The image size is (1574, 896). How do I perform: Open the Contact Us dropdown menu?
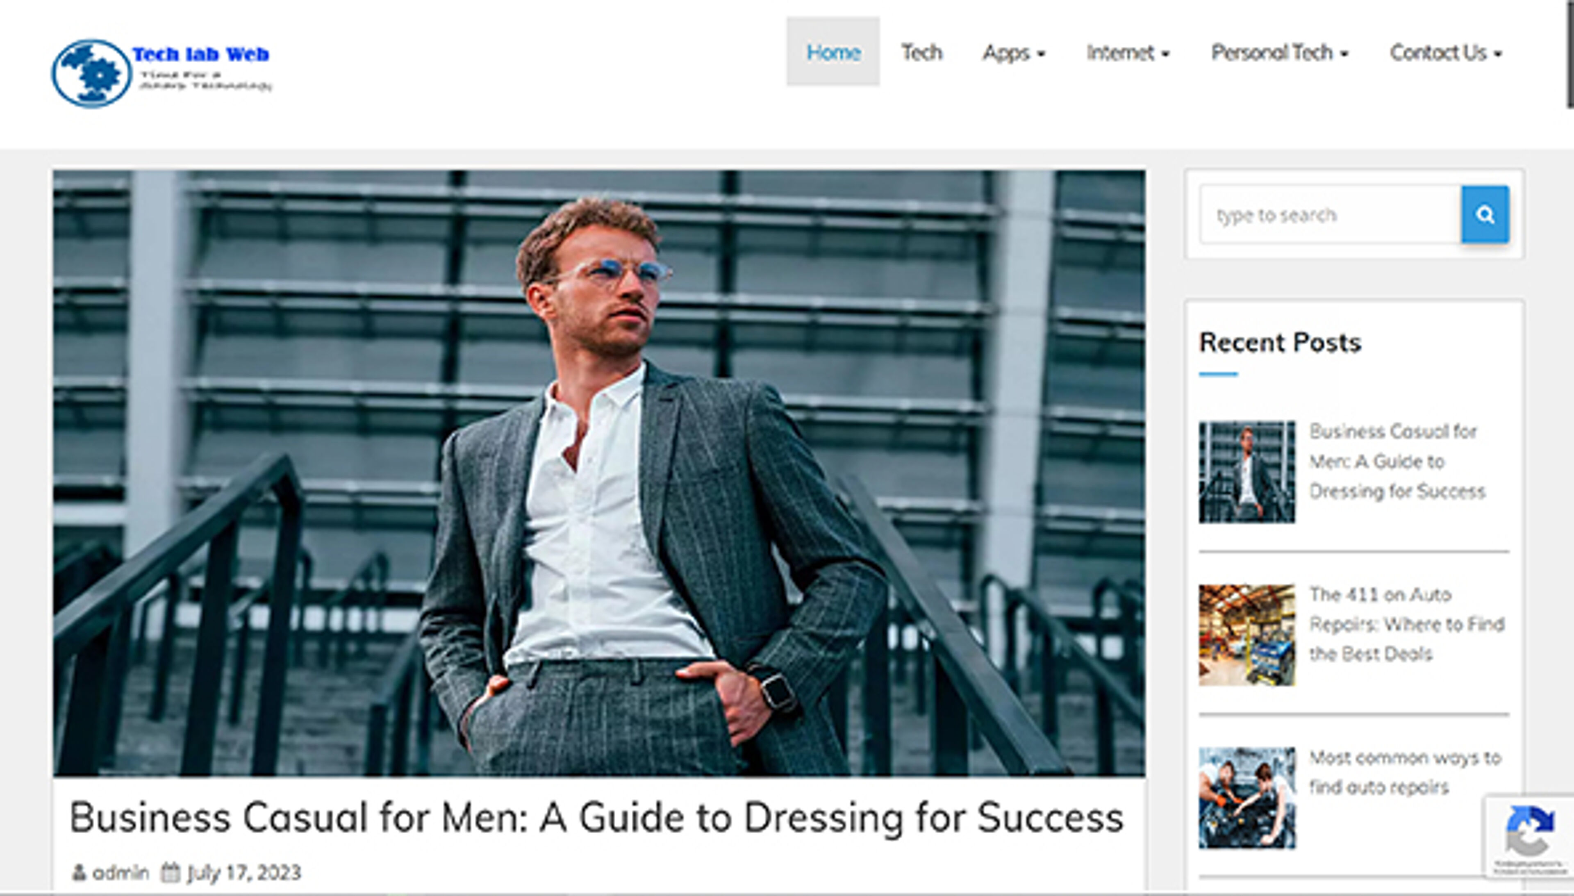pyautogui.click(x=1445, y=53)
